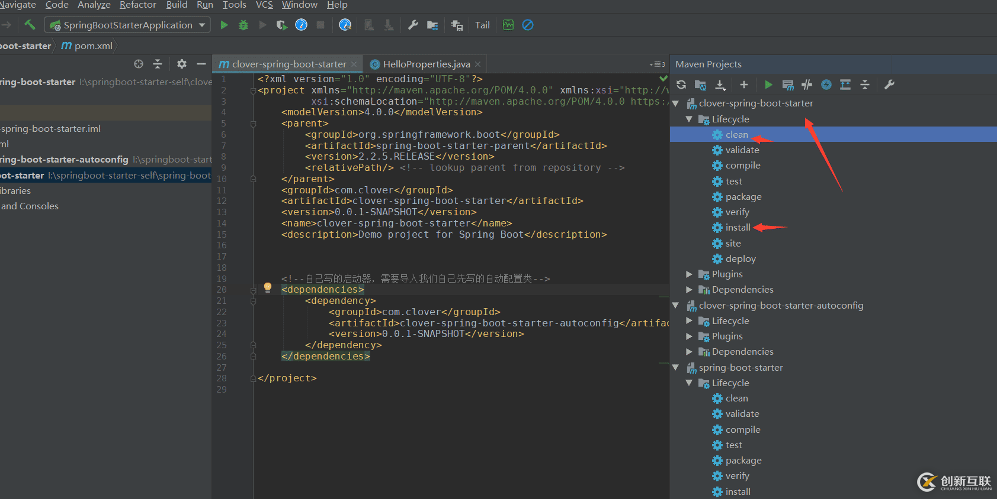Run Maven build with green play icon
The width and height of the screenshot is (997, 499).
point(768,85)
